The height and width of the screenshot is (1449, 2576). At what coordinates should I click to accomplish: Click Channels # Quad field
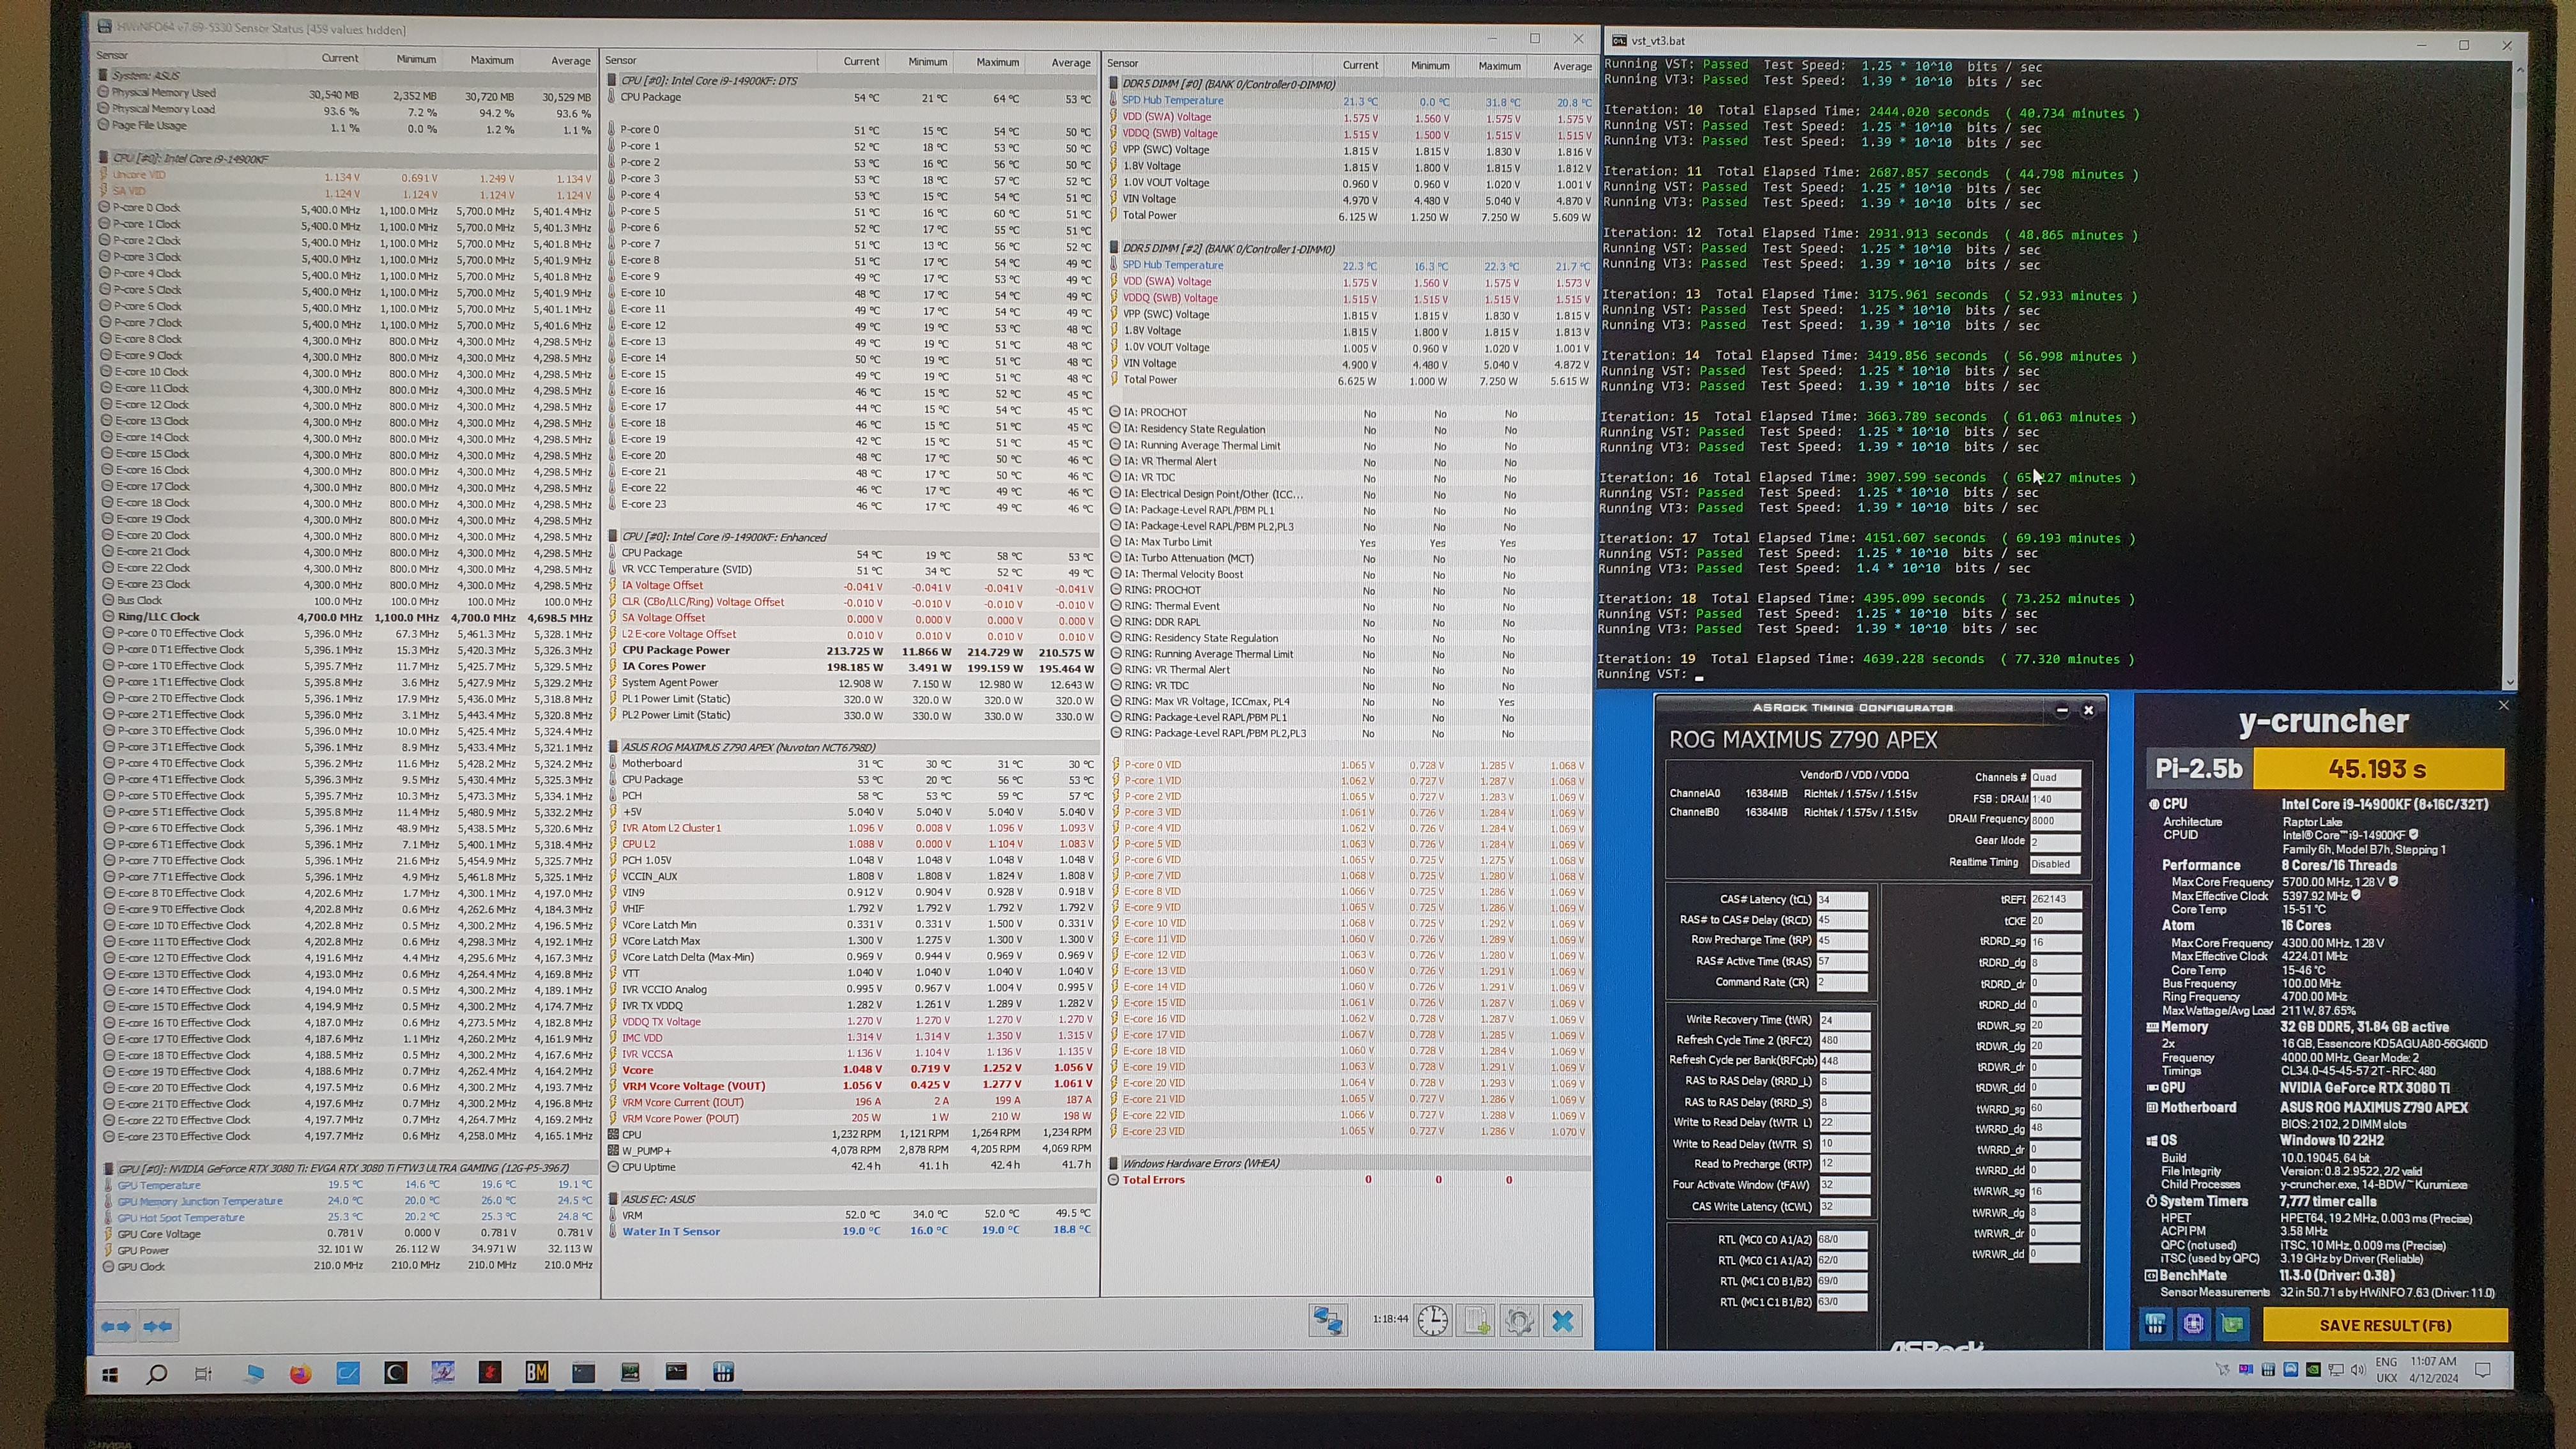pyautogui.click(x=2056, y=777)
